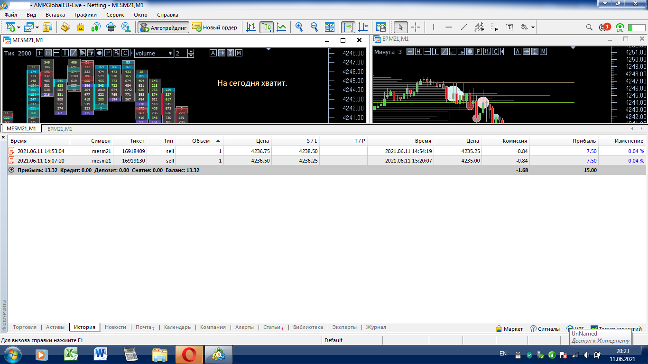The height and width of the screenshot is (364, 648).
Task: Select the Fibonacci retracement tool
Action: click(494, 27)
